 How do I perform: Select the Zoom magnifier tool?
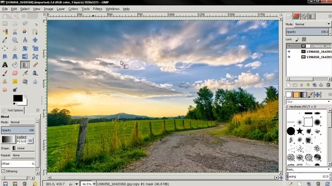(x=15, y=40)
